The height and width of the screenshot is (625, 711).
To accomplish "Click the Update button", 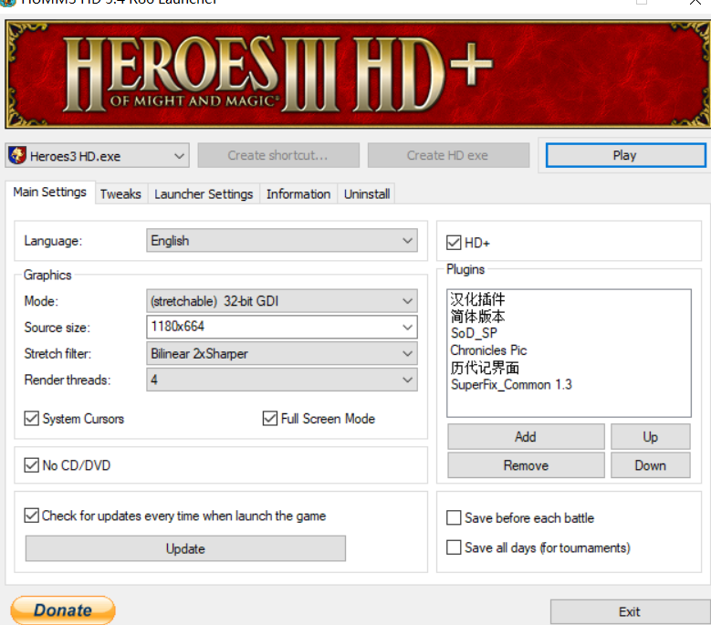I will tap(185, 548).
